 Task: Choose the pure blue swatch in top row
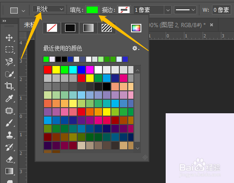click(x=81, y=70)
